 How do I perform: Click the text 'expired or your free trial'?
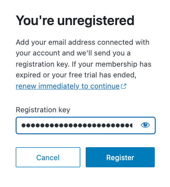click(x=57, y=75)
